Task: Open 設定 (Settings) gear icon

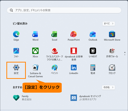Action: (16, 68)
